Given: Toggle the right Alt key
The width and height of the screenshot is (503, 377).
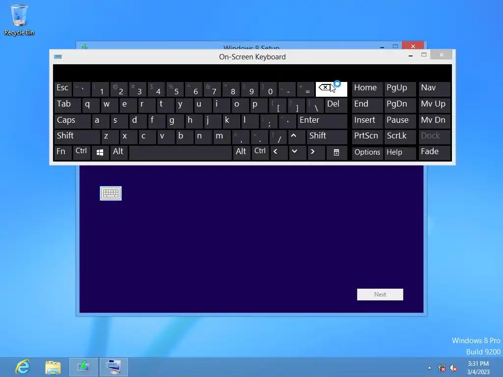Looking at the screenshot, I should tap(242, 152).
